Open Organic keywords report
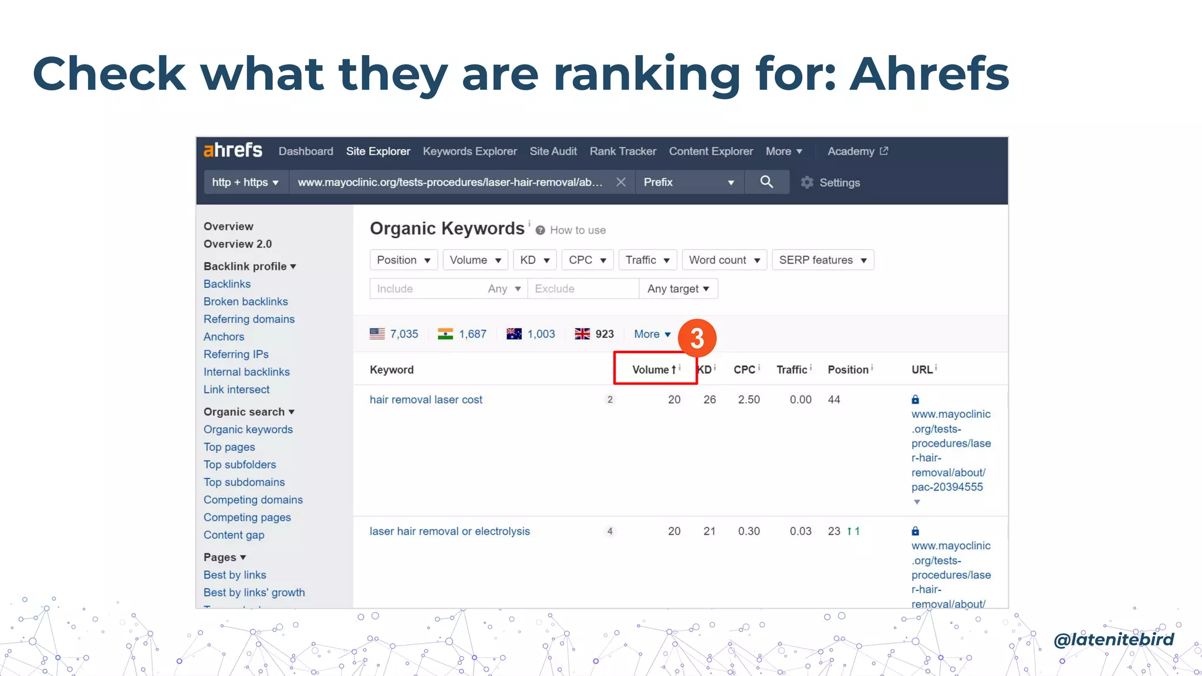This screenshot has width=1202, height=676. coord(248,430)
